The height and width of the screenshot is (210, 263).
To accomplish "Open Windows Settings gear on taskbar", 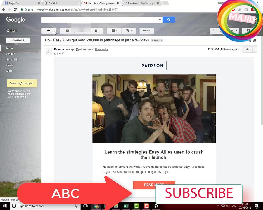I will pyautogui.click(x=156, y=206).
